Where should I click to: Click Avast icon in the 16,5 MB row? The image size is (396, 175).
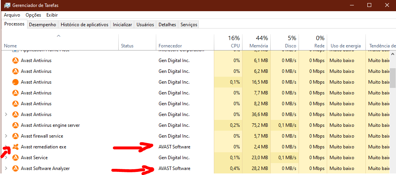pyautogui.click(x=15, y=82)
